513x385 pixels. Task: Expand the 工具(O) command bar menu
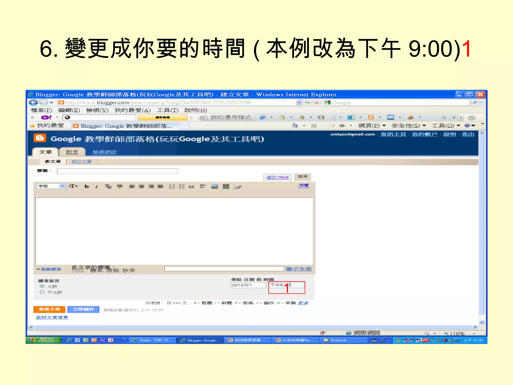tap(446, 125)
